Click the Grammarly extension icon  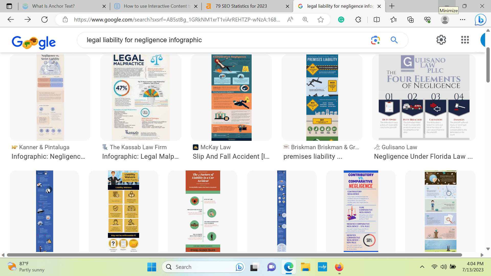click(341, 19)
